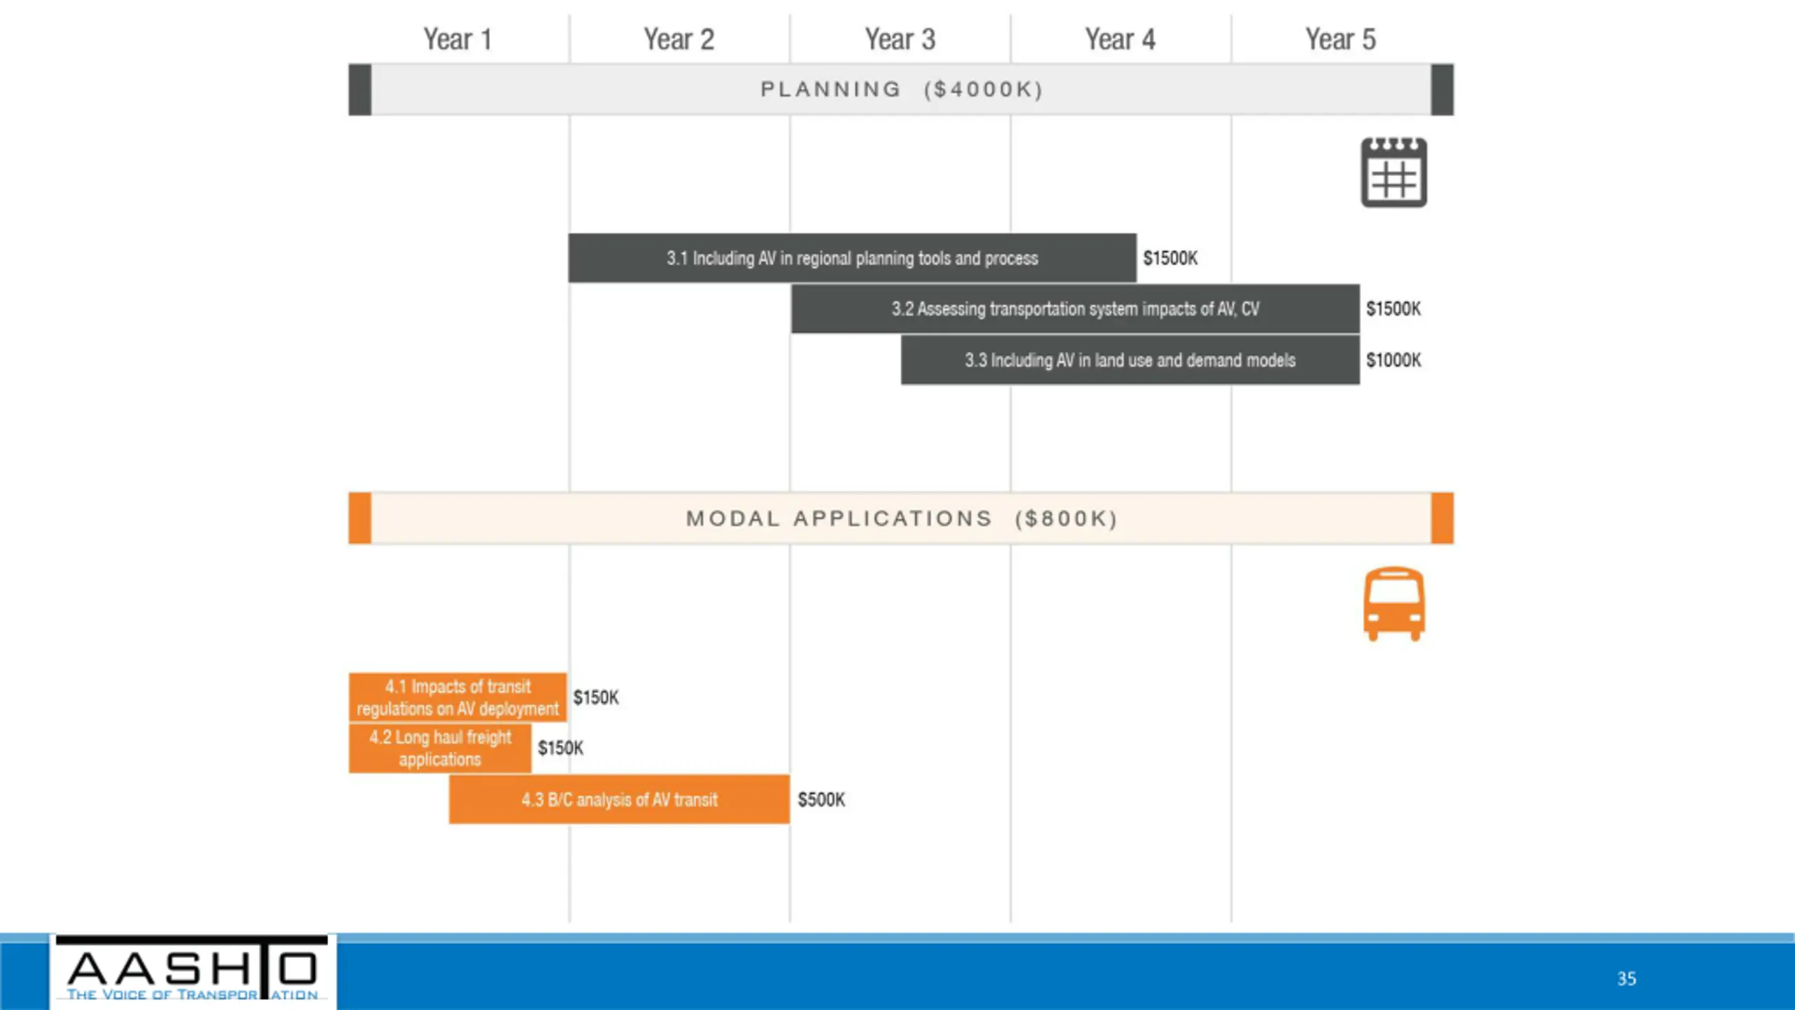
Task: Click the Year 5 column heading
Action: click(x=1341, y=39)
